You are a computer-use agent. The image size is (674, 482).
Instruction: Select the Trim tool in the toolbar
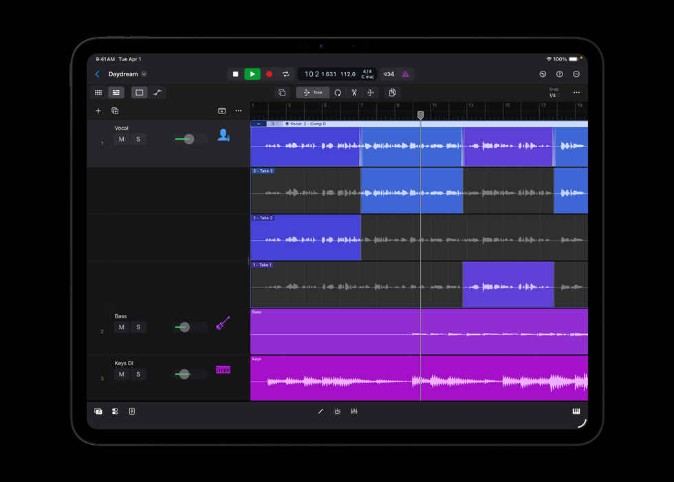312,92
